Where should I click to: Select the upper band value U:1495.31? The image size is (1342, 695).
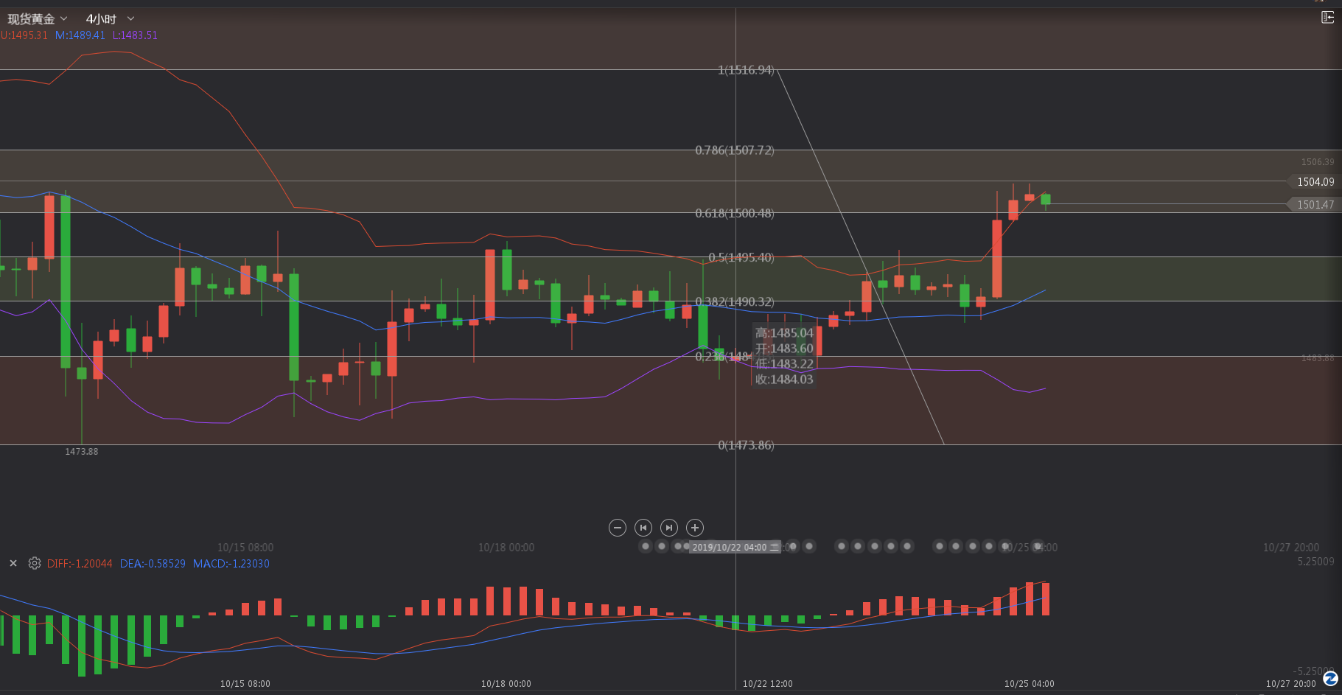pos(24,35)
